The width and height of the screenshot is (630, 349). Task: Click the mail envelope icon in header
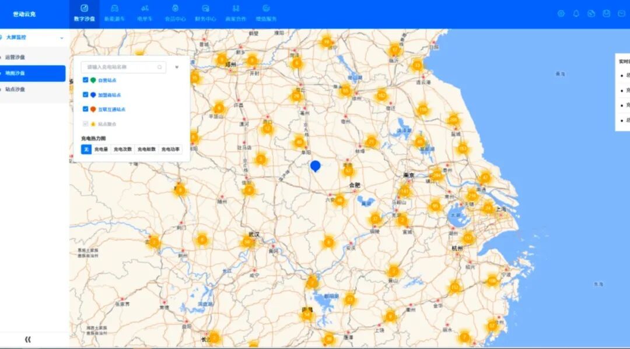tap(622, 13)
